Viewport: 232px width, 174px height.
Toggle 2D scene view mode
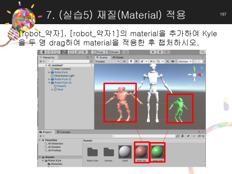124,61
